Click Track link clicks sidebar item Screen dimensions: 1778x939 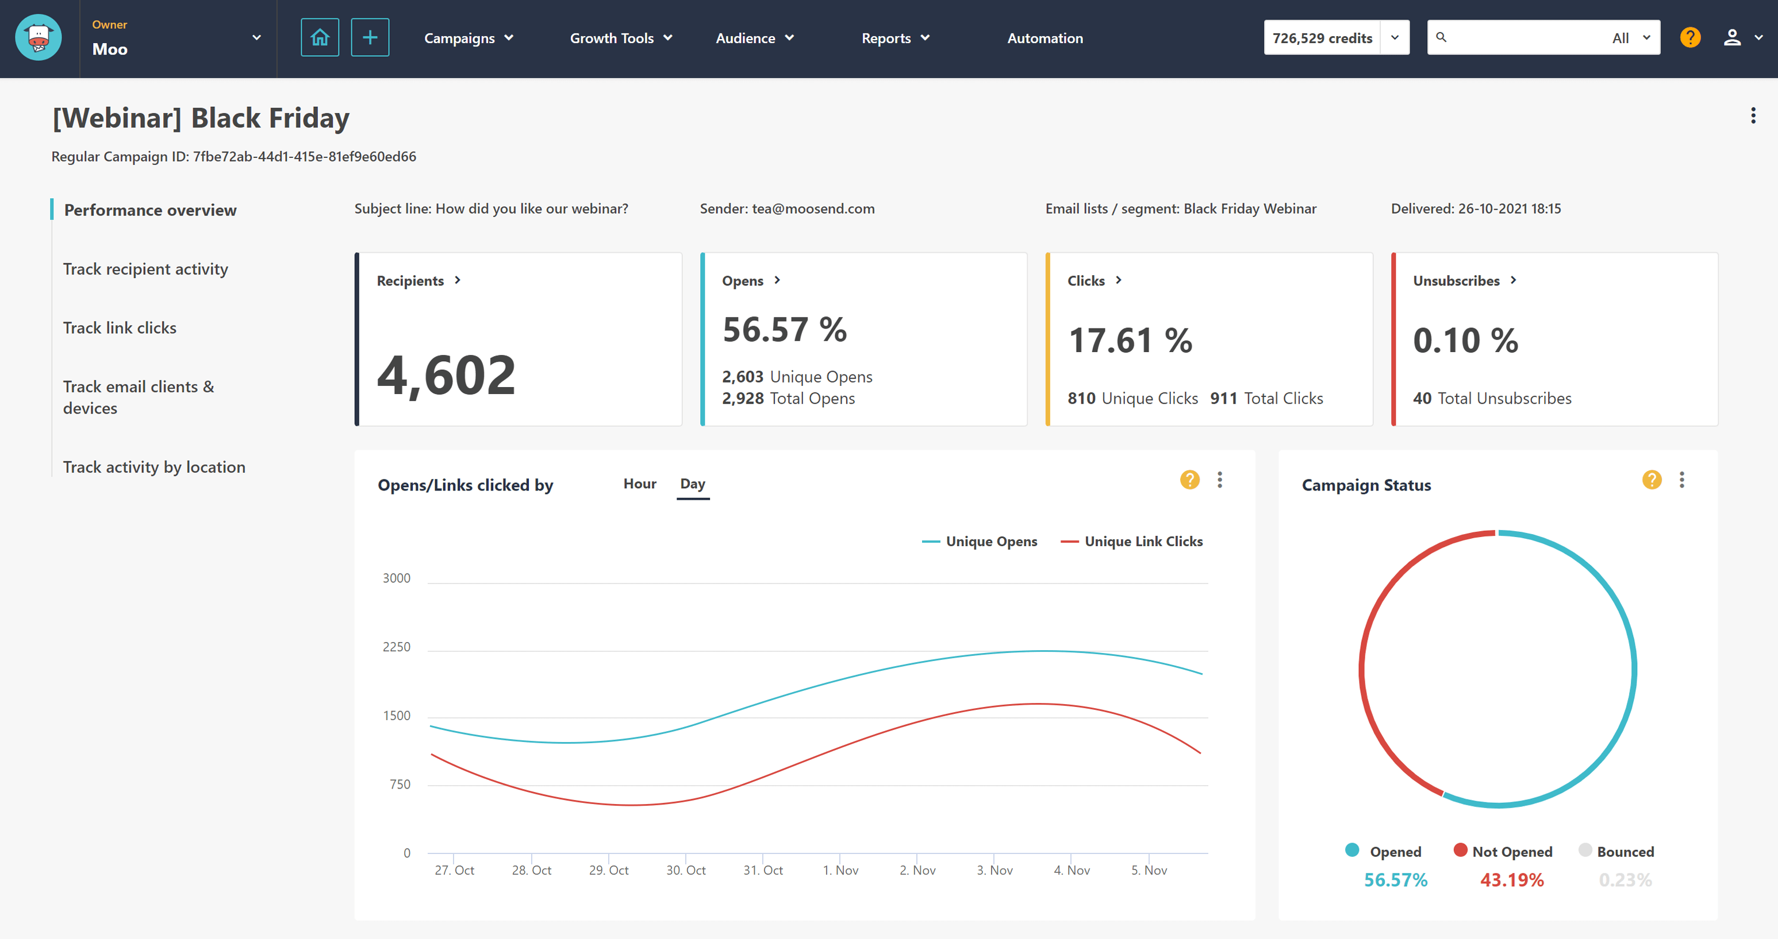coord(119,328)
